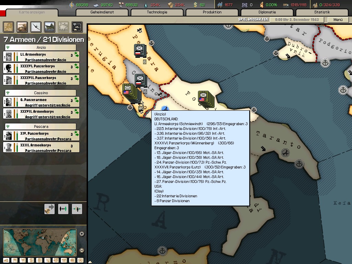Viewport: 352px width, 264px height.
Task: Select the land units tank icon
Action: pos(22,27)
